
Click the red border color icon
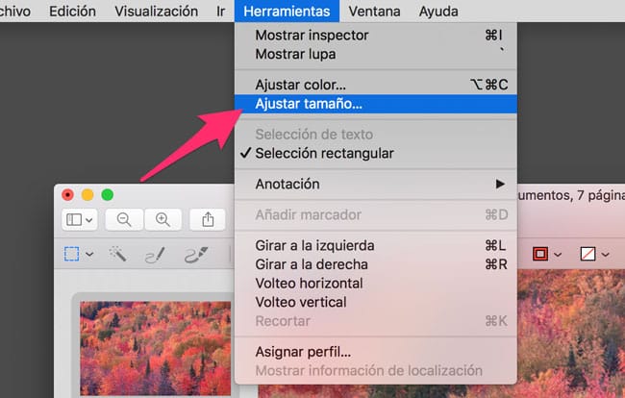click(540, 254)
